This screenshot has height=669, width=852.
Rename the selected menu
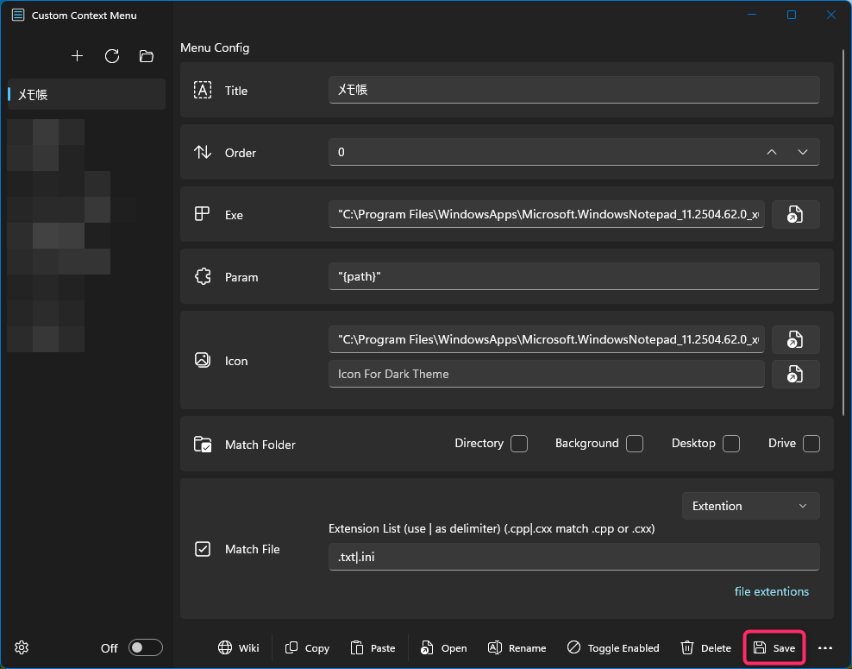pos(517,647)
